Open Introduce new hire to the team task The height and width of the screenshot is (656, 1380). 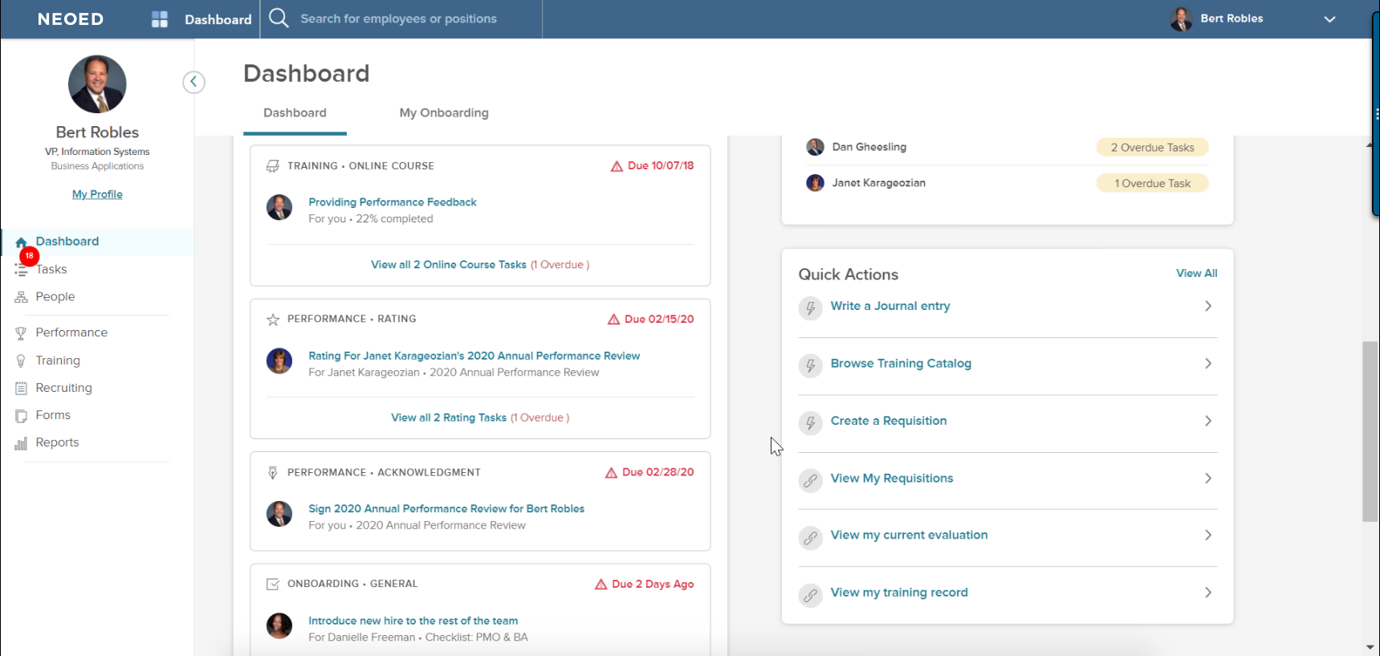point(413,621)
